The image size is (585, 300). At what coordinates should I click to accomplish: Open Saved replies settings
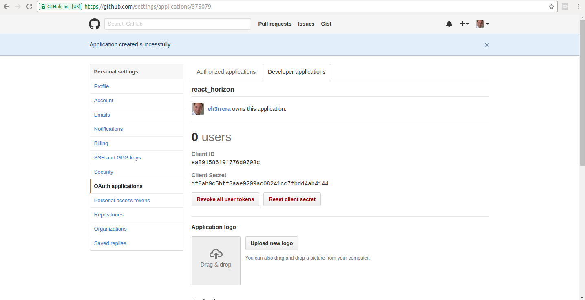point(137,243)
